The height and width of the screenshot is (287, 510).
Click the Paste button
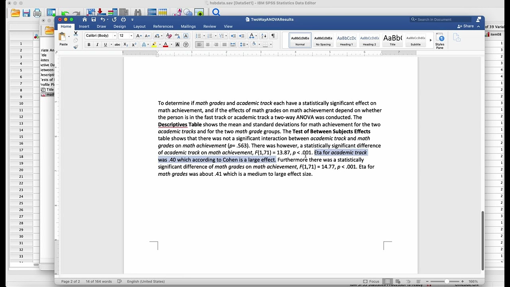pyautogui.click(x=63, y=39)
